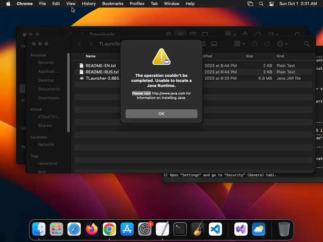Screen dimensions: 323x242
Task: Open the Profiles menu
Action: coord(137,4)
